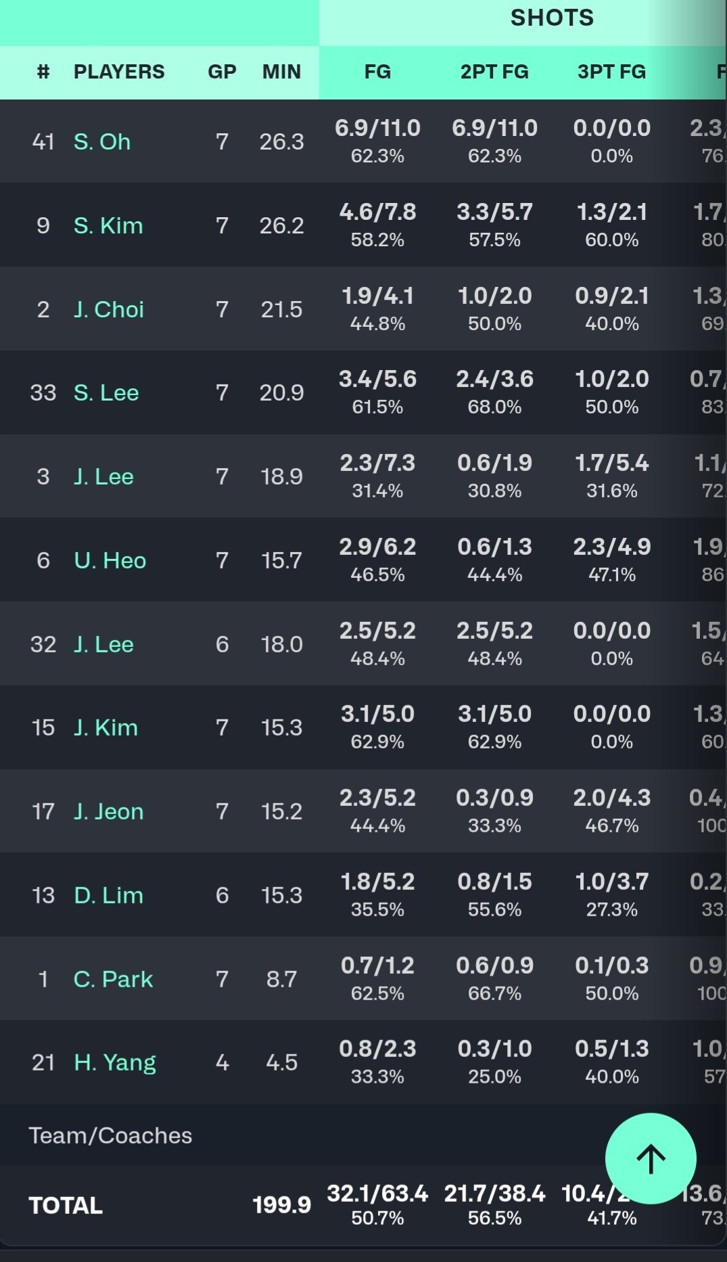This screenshot has width=727, height=1262.
Task: Sort table by MIN column
Action: (x=281, y=72)
